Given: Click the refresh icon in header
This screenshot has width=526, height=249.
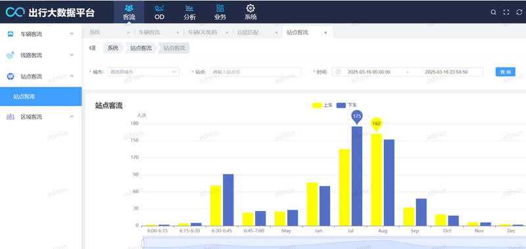Looking at the screenshot, I should (x=519, y=12).
